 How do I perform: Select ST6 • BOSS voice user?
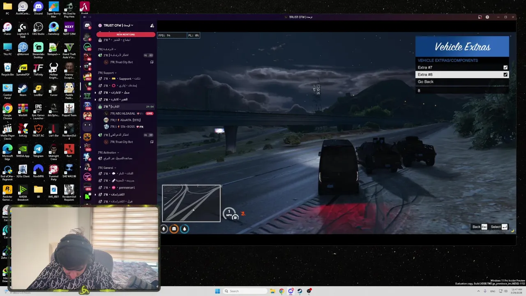(123, 127)
